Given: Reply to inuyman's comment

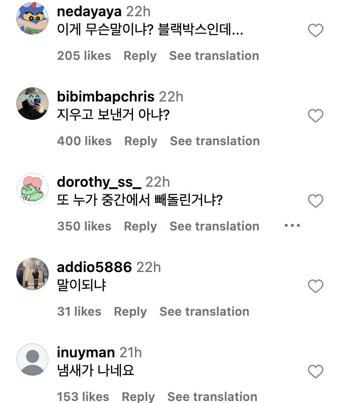Looking at the screenshot, I should point(139,397).
